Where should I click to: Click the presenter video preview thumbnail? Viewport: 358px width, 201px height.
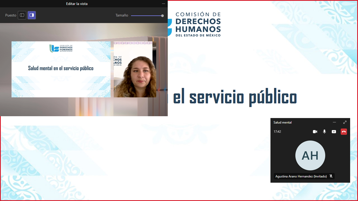click(135, 69)
